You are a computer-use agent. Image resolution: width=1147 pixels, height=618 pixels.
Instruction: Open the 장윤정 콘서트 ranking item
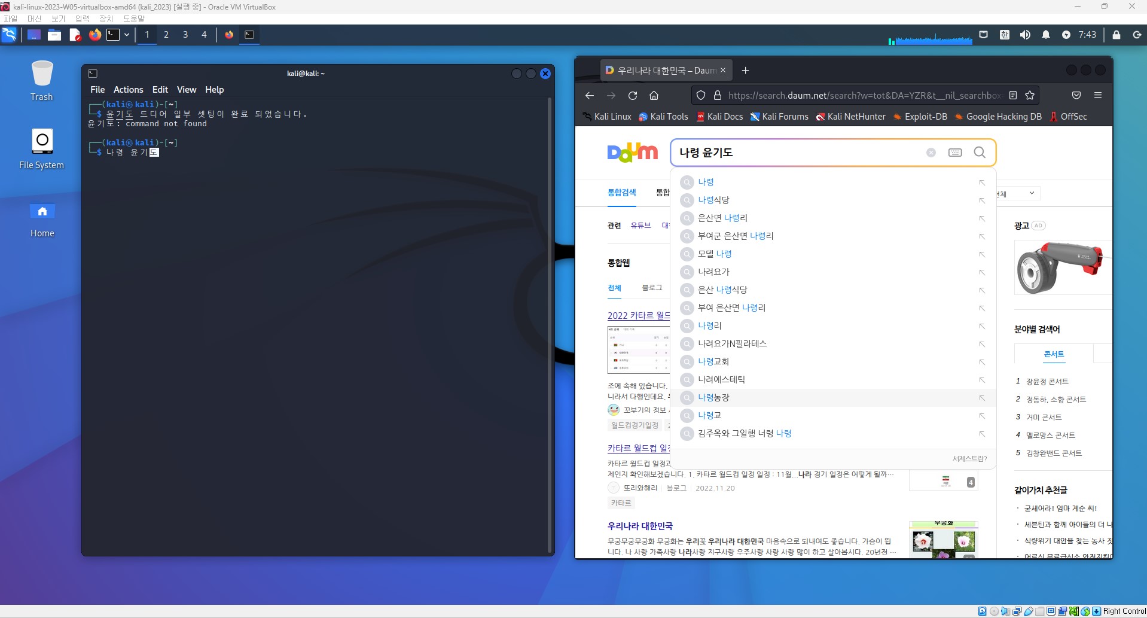(x=1047, y=381)
